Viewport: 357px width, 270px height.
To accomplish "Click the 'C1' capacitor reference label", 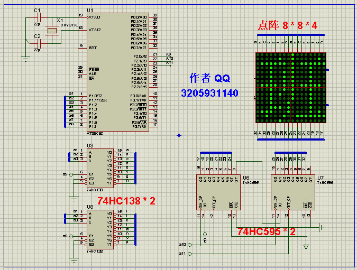I will coord(37,10).
